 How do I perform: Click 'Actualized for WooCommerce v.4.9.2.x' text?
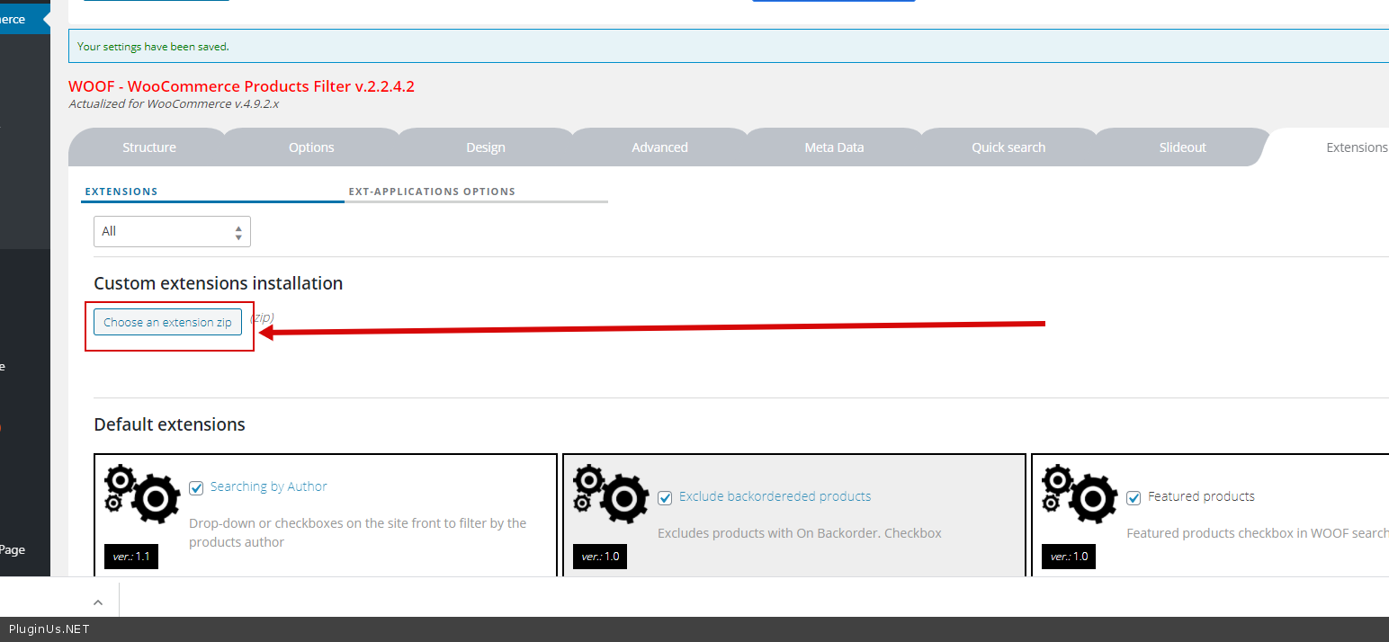click(174, 103)
